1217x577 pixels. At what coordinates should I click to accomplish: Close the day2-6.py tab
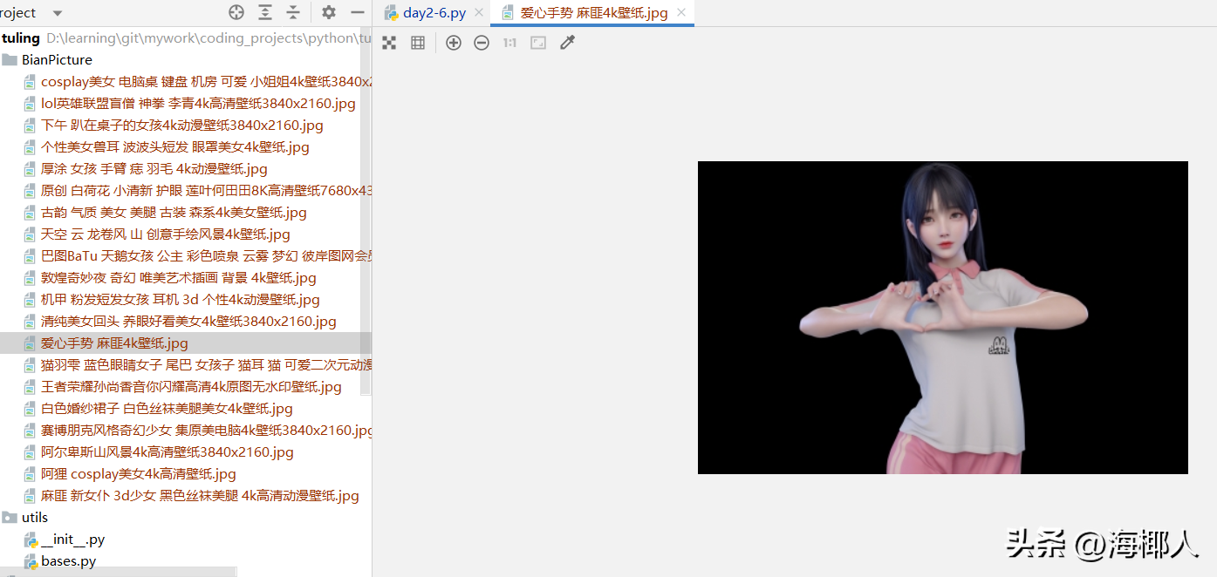click(481, 12)
